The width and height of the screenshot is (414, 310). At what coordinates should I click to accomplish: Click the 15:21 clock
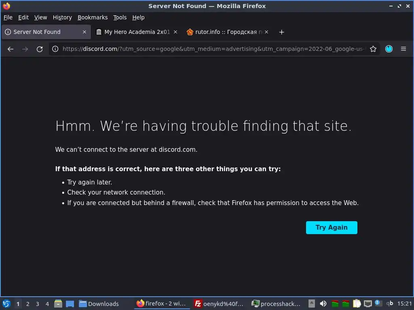[x=404, y=304]
